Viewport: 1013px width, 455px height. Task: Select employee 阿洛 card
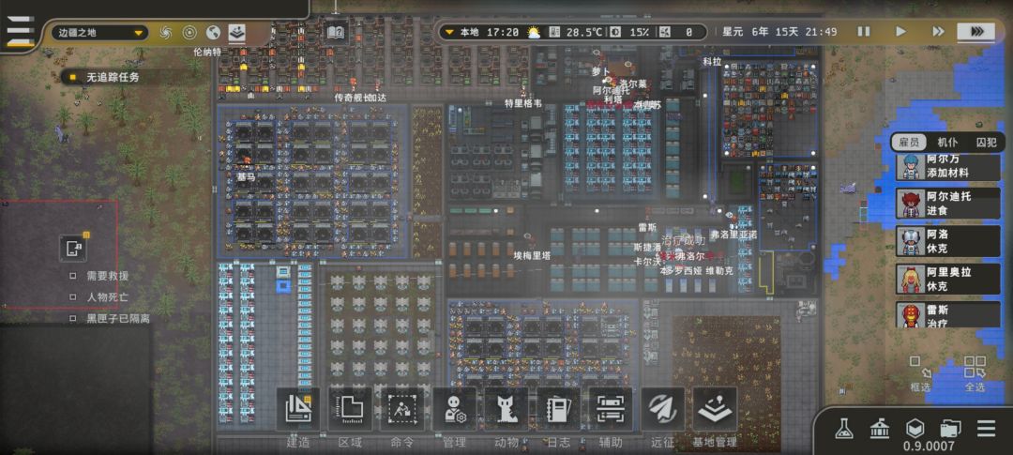click(947, 240)
